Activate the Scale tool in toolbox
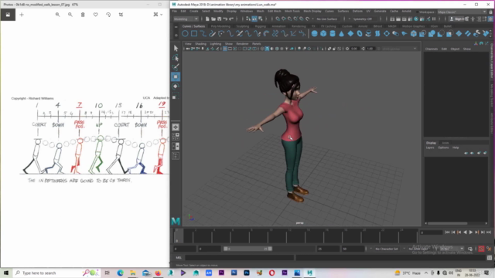The image size is (495, 278). click(176, 96)
